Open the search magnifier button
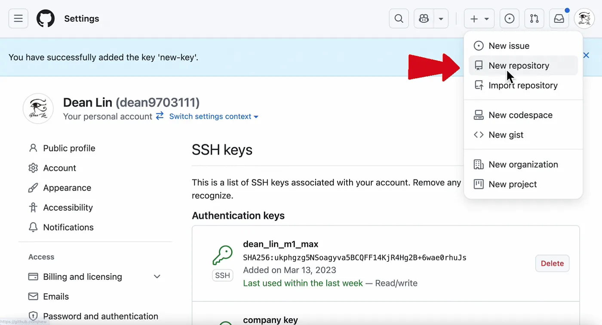 click(399, 18)
